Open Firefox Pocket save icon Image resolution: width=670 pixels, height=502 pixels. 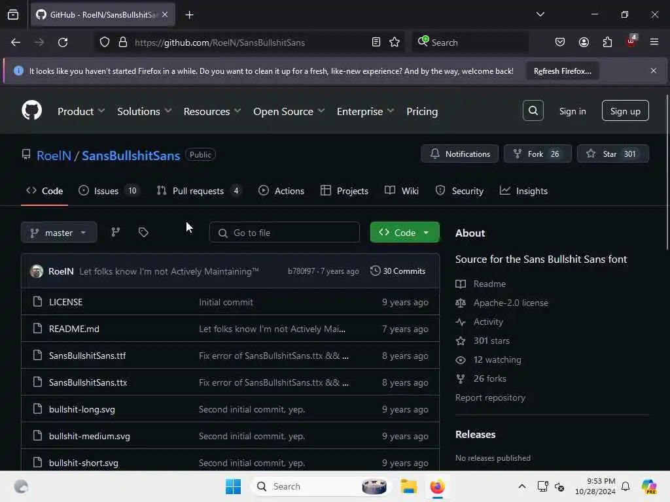pos(560,42)
